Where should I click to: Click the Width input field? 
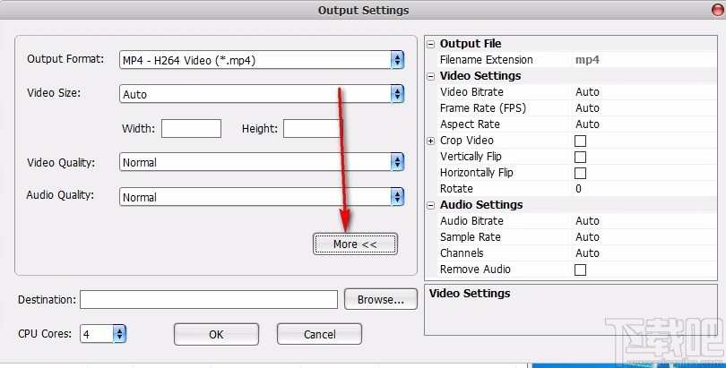(191, 129)
